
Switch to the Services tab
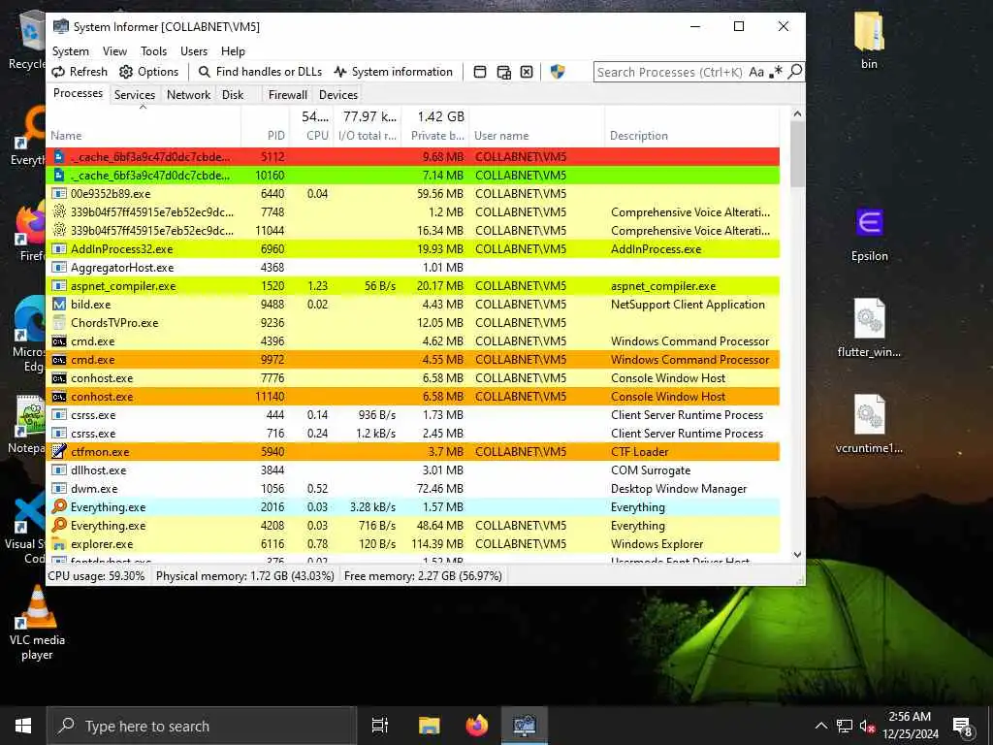point(134,94)
